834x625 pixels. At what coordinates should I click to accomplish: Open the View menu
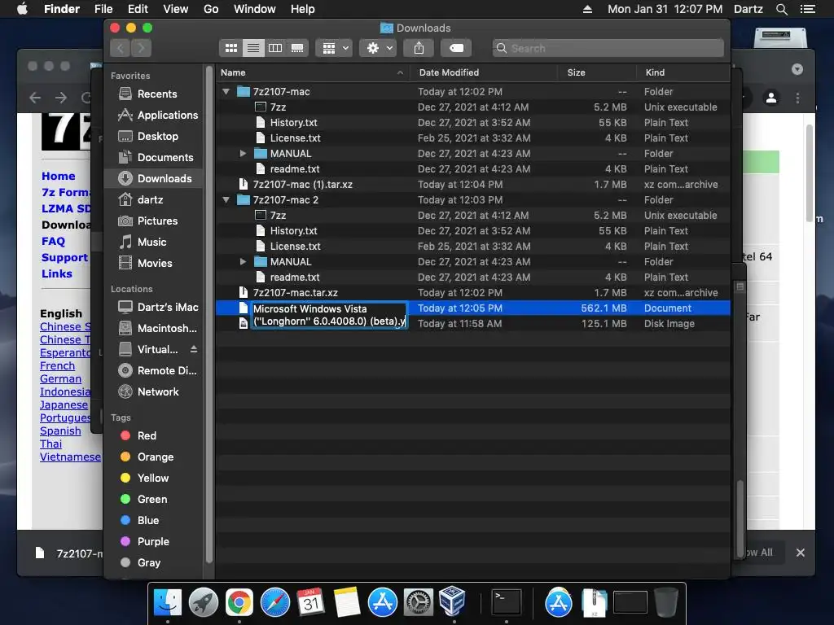tap(176, 9)
